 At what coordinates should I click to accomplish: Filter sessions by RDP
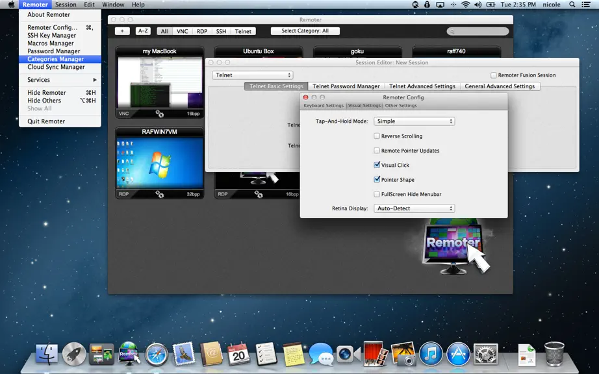point(202,31)
